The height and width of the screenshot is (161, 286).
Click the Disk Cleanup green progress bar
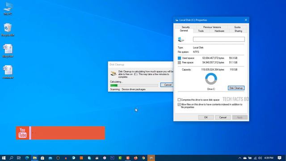[134, 85]
